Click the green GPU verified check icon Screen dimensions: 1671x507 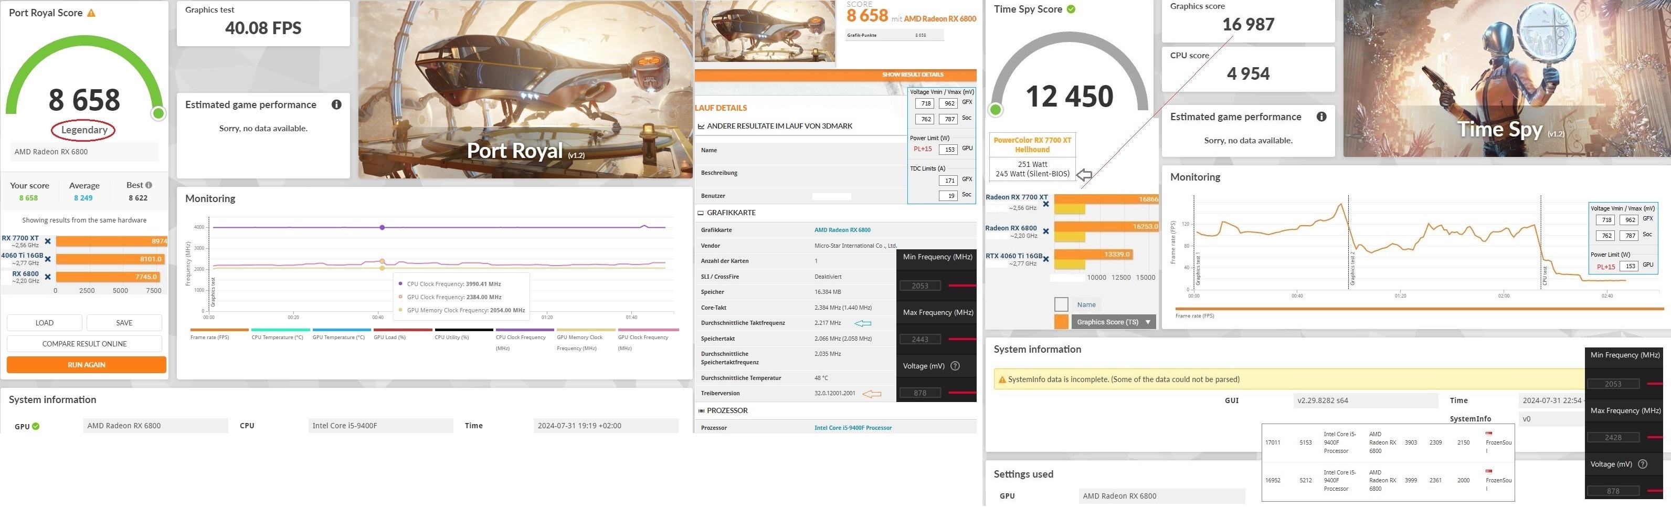click(x=36, y=426)
